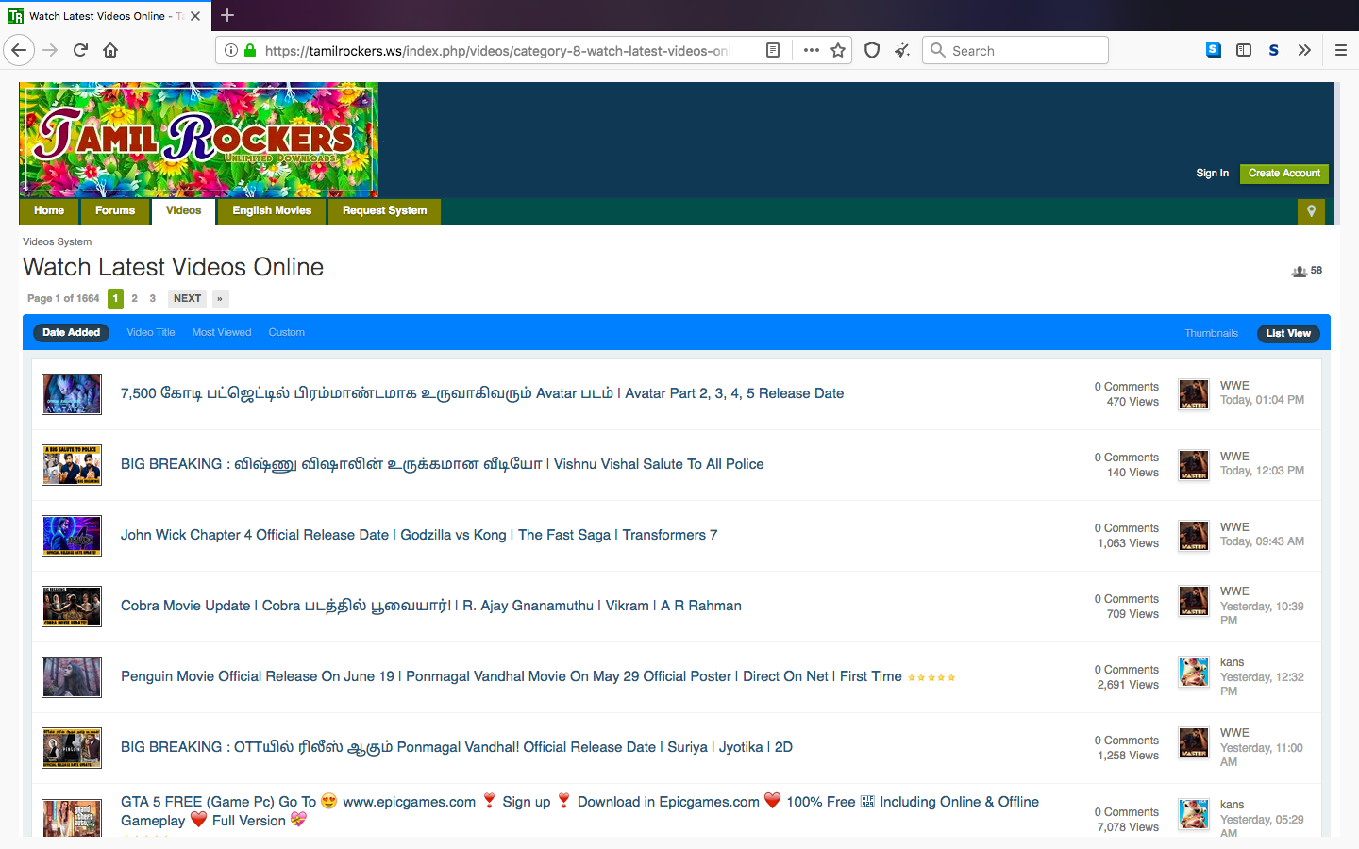
Task: Sort videos by Most Viewed
Action: point(222,332)
